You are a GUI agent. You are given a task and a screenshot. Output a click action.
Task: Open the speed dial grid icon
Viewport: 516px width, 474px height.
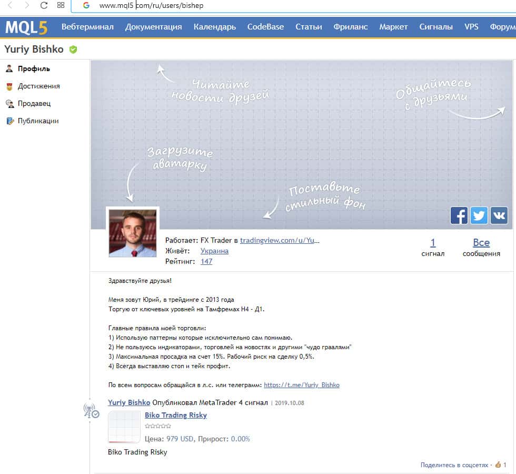[x=61, y=5]
